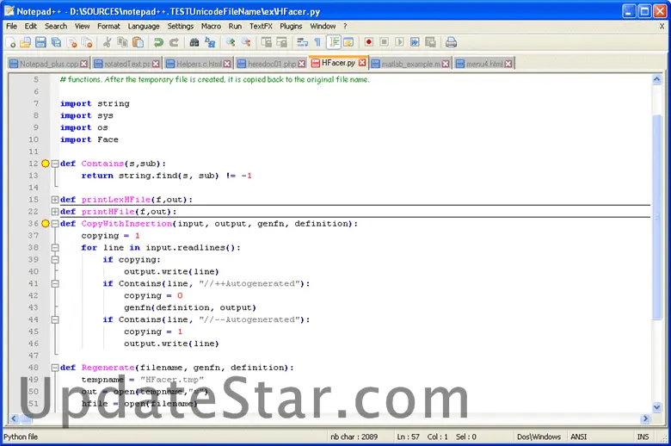Switch to the heredoc01.php tab
The width and height of the screenshot is (671, 446).
tap(266, 64)
